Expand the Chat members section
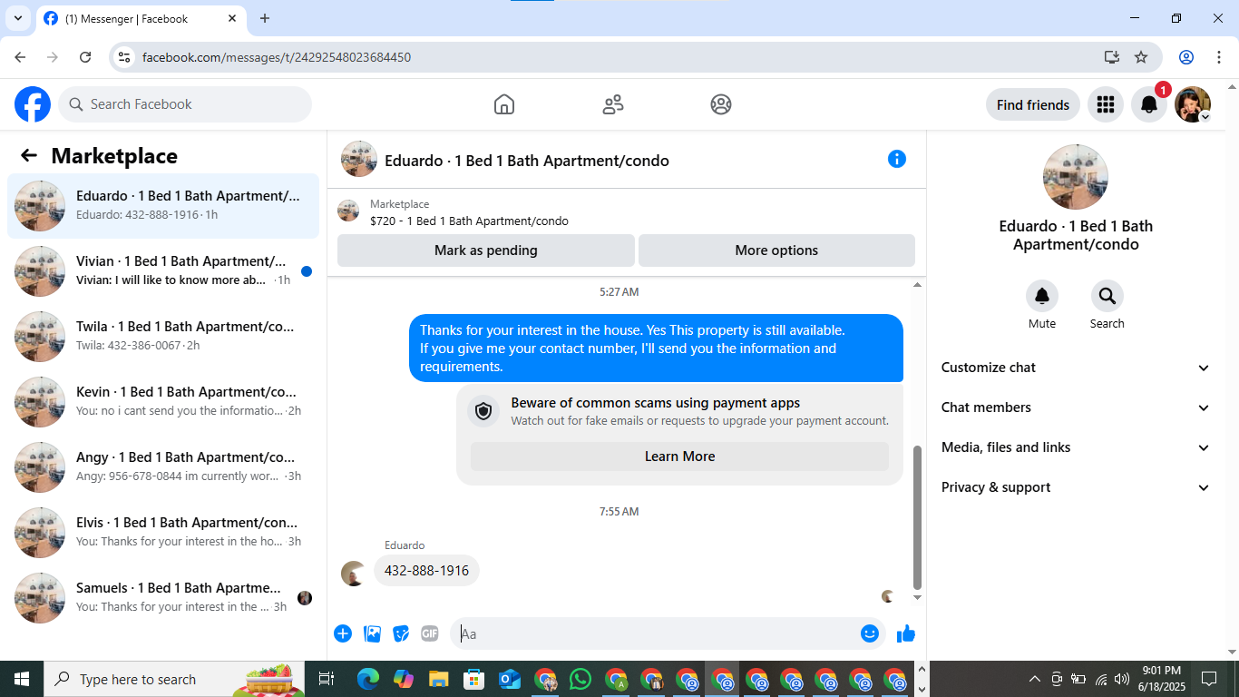The width and height of the screenshot is (1239, 697). click(x=1076, y=407)
